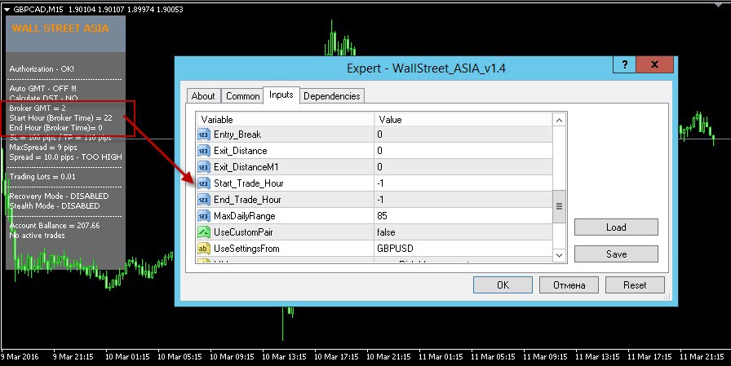Click the Reset button
Image resolution: width=731 pixels, height=366 pixels.
tap(635, 285)
